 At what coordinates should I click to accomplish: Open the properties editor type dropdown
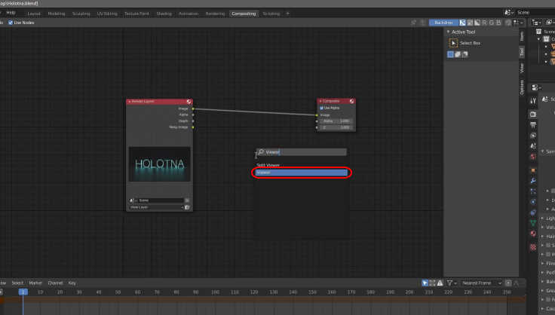(x=536, y=87)
